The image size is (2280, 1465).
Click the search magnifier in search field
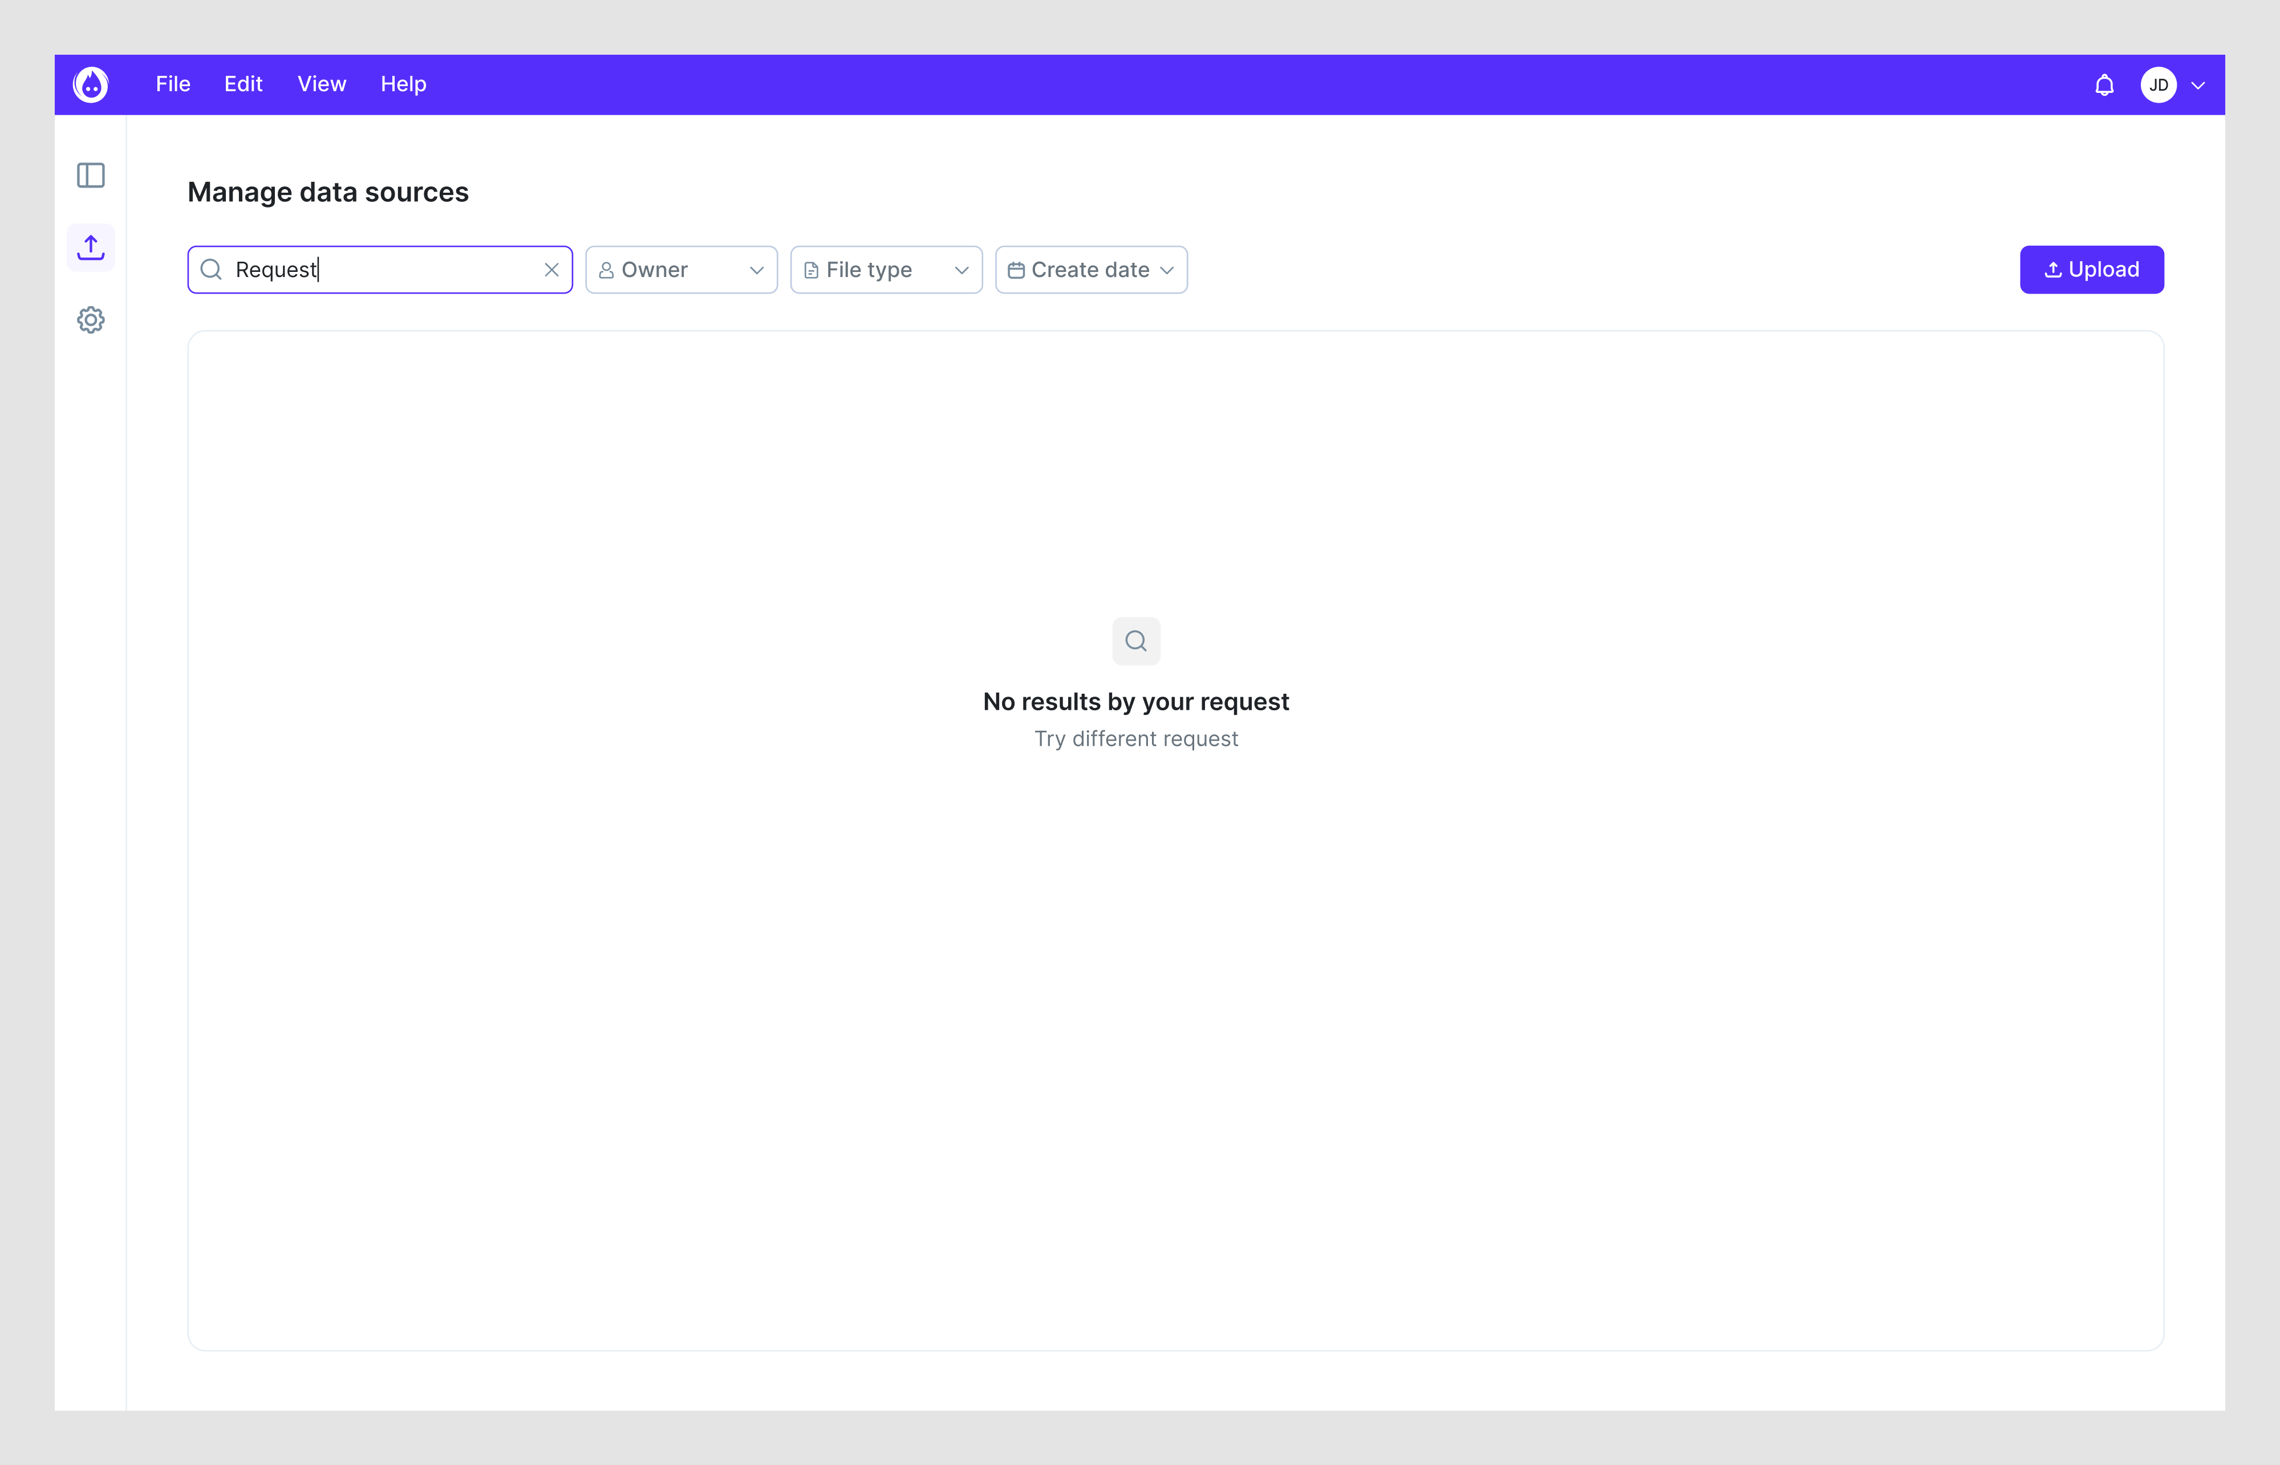tap(211, 270)
